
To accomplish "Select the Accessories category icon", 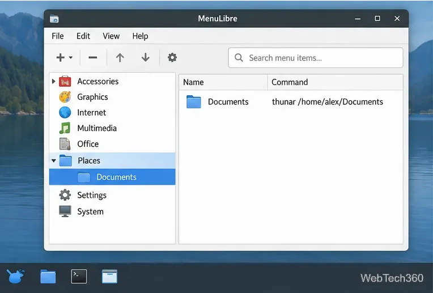I will click(x=65, y=81).
